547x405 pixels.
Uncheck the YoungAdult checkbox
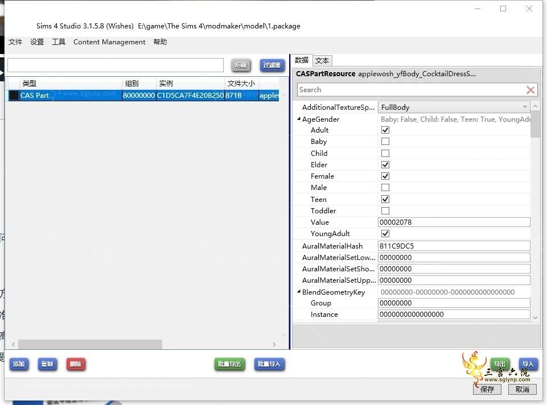385,234
